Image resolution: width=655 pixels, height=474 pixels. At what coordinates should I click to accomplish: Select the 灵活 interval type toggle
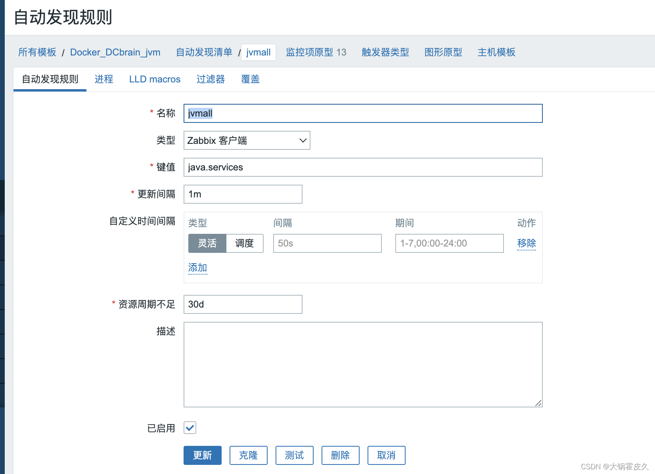pyautogui.click(x=207, y=243)
